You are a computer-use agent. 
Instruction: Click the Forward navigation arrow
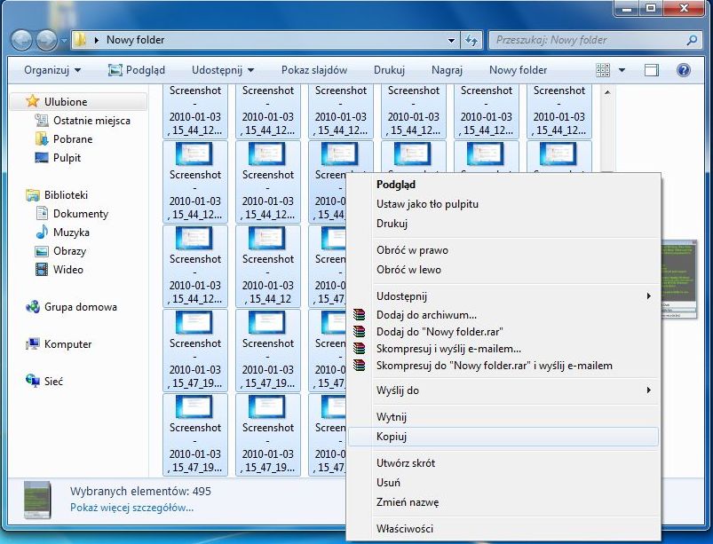click(46, 40)
